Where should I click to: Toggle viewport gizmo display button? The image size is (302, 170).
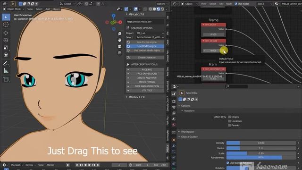click(x=126, y=9)
